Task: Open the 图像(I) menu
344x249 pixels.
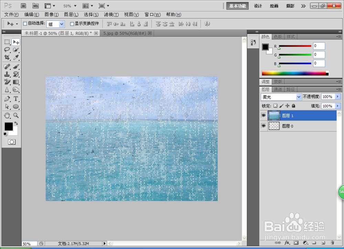Action: [52, 14]
